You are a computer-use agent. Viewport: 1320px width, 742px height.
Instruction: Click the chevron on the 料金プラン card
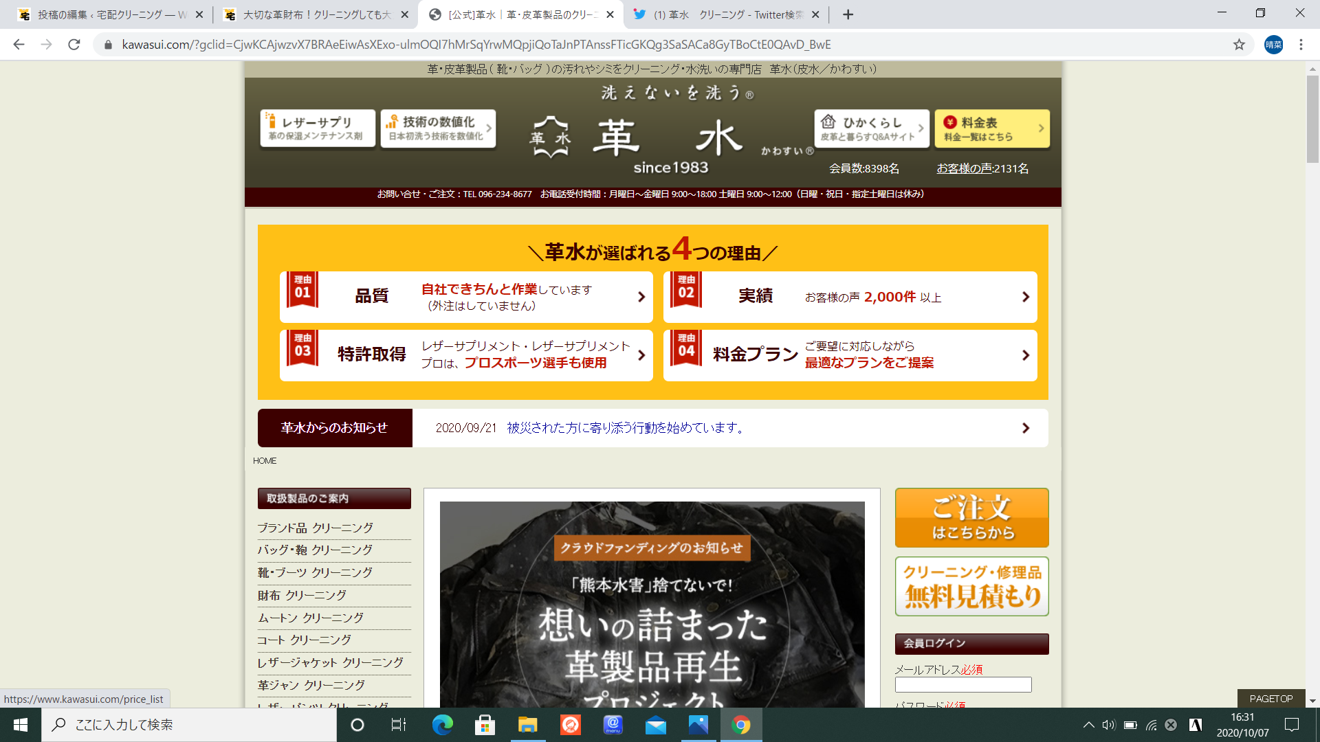coord(1026,355)
